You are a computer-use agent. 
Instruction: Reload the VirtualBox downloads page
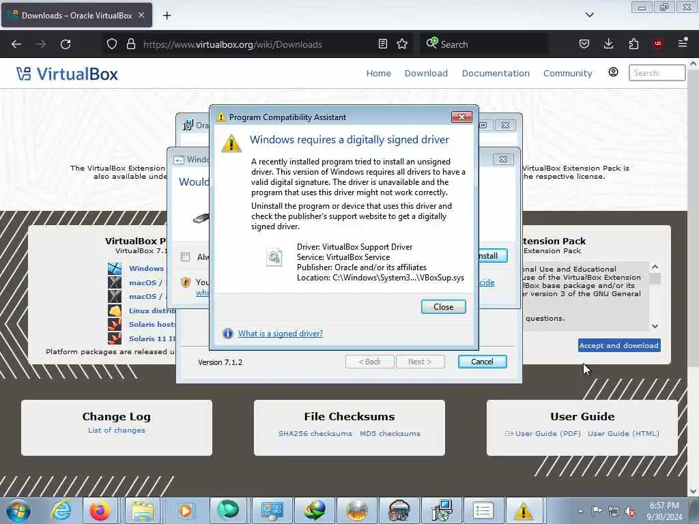[x=66, y=44]
